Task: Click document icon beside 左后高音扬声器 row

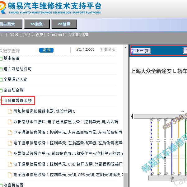Action: [x=10, y=143]
